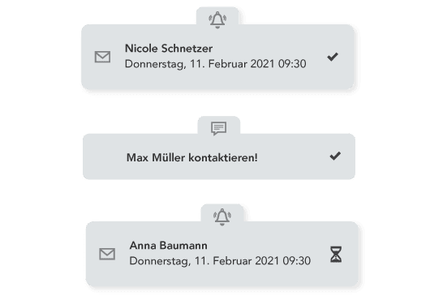The width and height of the screenshot is (430, 300).
Task: Select the Anna Baumann reminder card background
Action: (221, 254)
